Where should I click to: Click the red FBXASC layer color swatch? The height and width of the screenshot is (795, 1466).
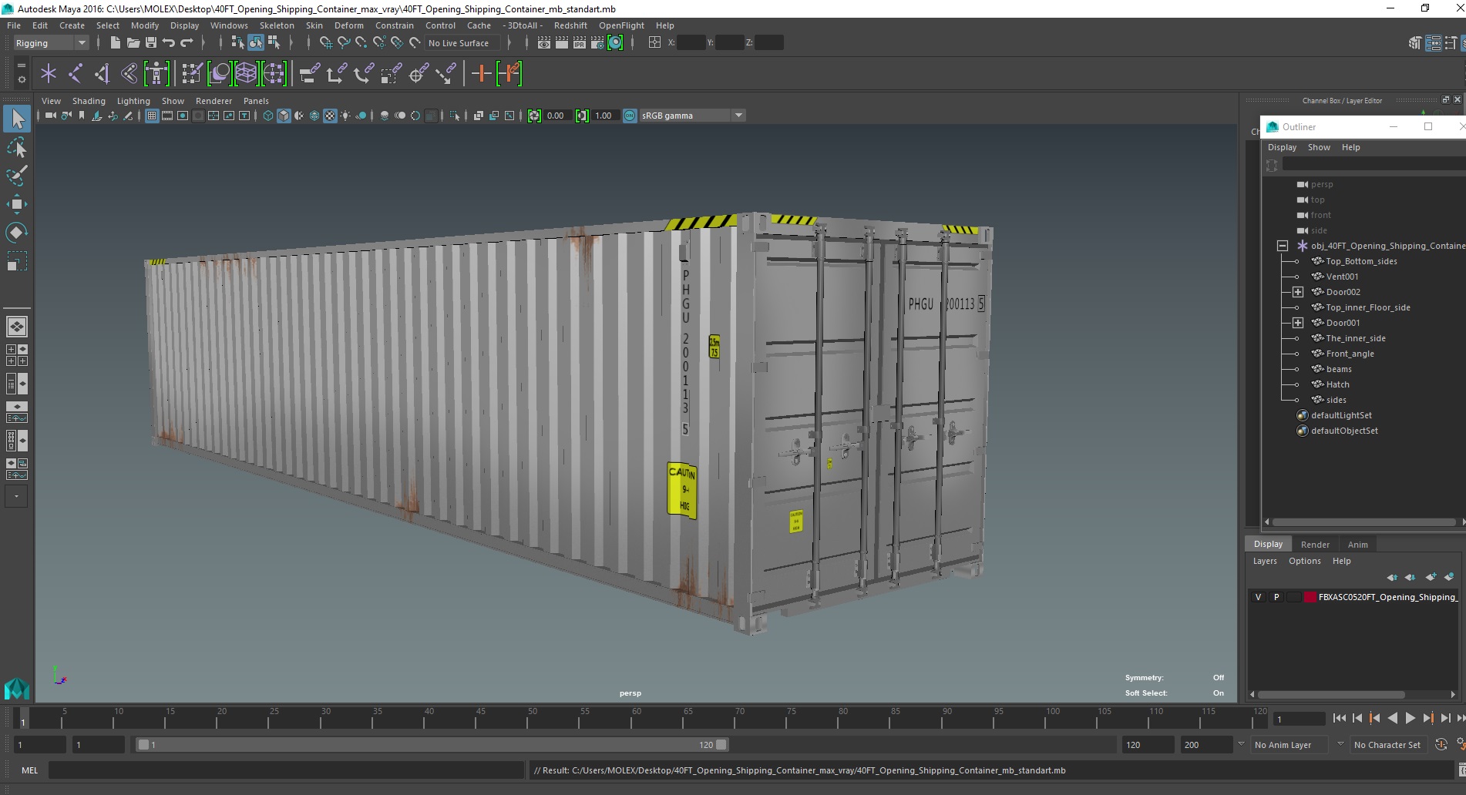(x=1310, y=597)
